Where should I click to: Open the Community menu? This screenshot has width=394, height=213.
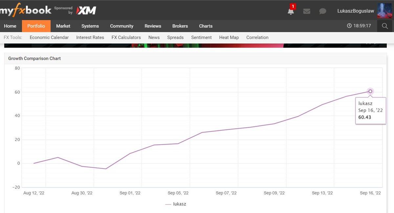[x=121, y=26]
